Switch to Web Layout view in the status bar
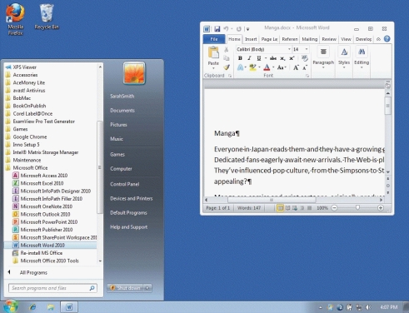409x313 pixels. coord(295,208)
